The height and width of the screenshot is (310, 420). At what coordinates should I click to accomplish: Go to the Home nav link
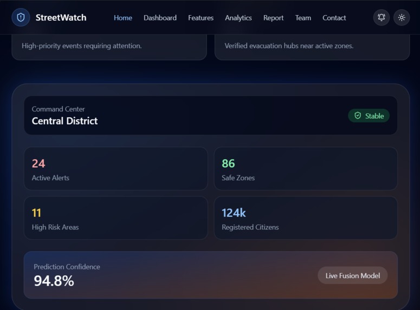click(x=123, y=18)
